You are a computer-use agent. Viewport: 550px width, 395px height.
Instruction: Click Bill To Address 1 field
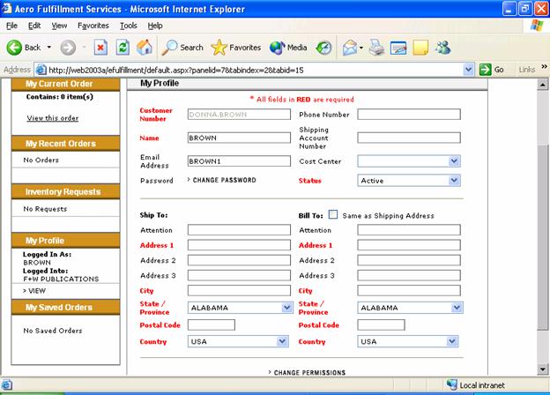click(409, 245)
